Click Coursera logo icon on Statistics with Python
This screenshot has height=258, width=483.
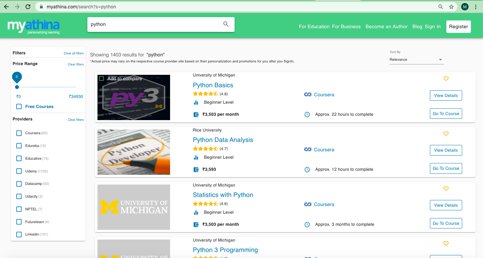click(x=308, y=204)
